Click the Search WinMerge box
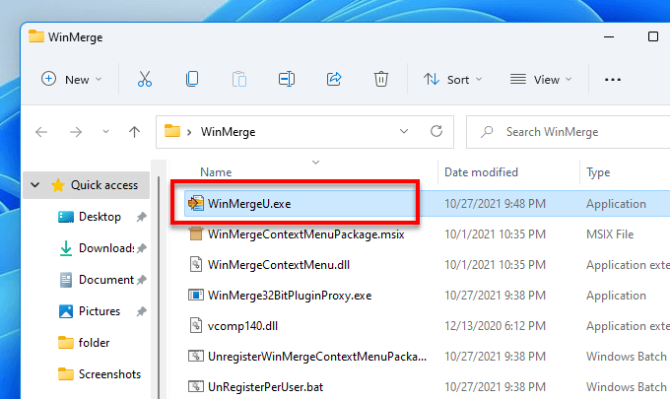 [x=569, y=132]
